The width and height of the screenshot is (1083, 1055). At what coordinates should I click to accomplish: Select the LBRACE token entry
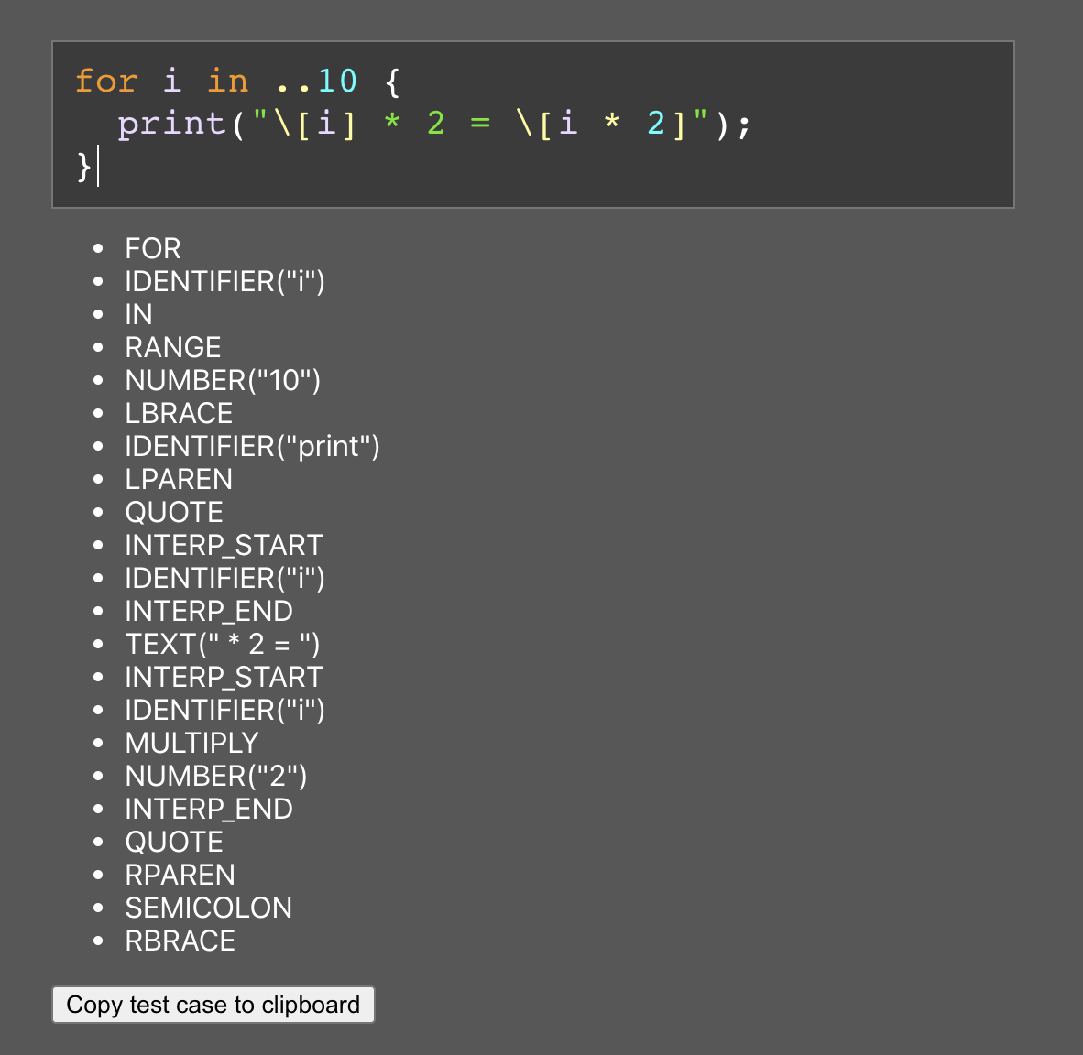pyautogui.click(x=178, y=413)
